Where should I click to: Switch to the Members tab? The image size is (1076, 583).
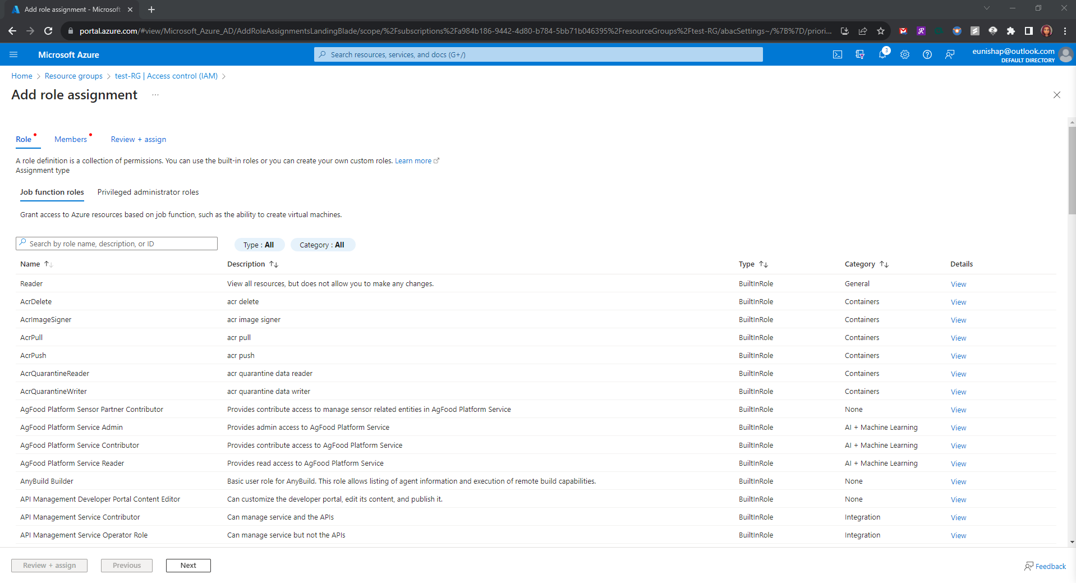[x=71, y=139]
